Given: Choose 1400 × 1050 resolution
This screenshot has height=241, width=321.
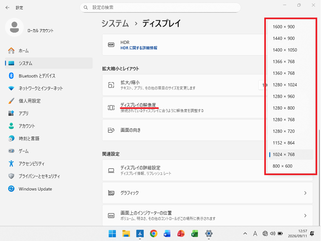Looking at the screenshot, I should [x=291, y=50].
